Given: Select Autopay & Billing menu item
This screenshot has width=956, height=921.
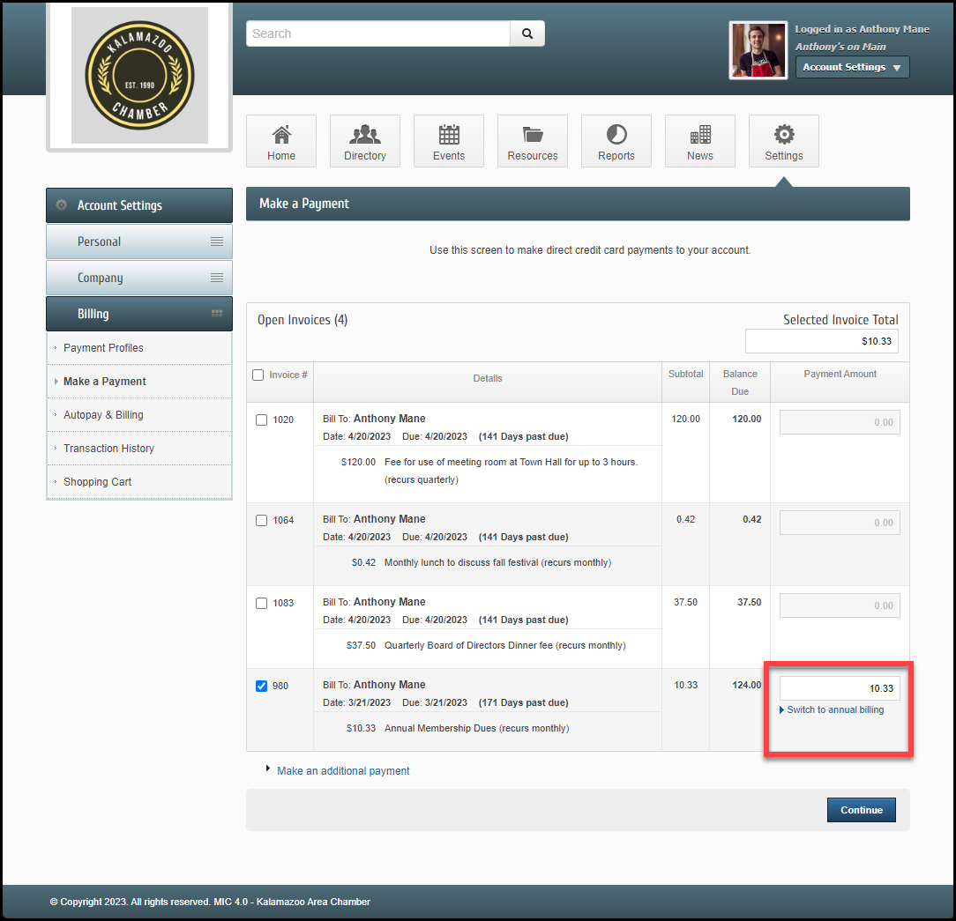Looking at the screenshot, I should click(x=103, y=415).
